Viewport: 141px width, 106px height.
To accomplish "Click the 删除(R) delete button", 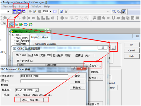I will pyautogui.click(x=95, y=72).
